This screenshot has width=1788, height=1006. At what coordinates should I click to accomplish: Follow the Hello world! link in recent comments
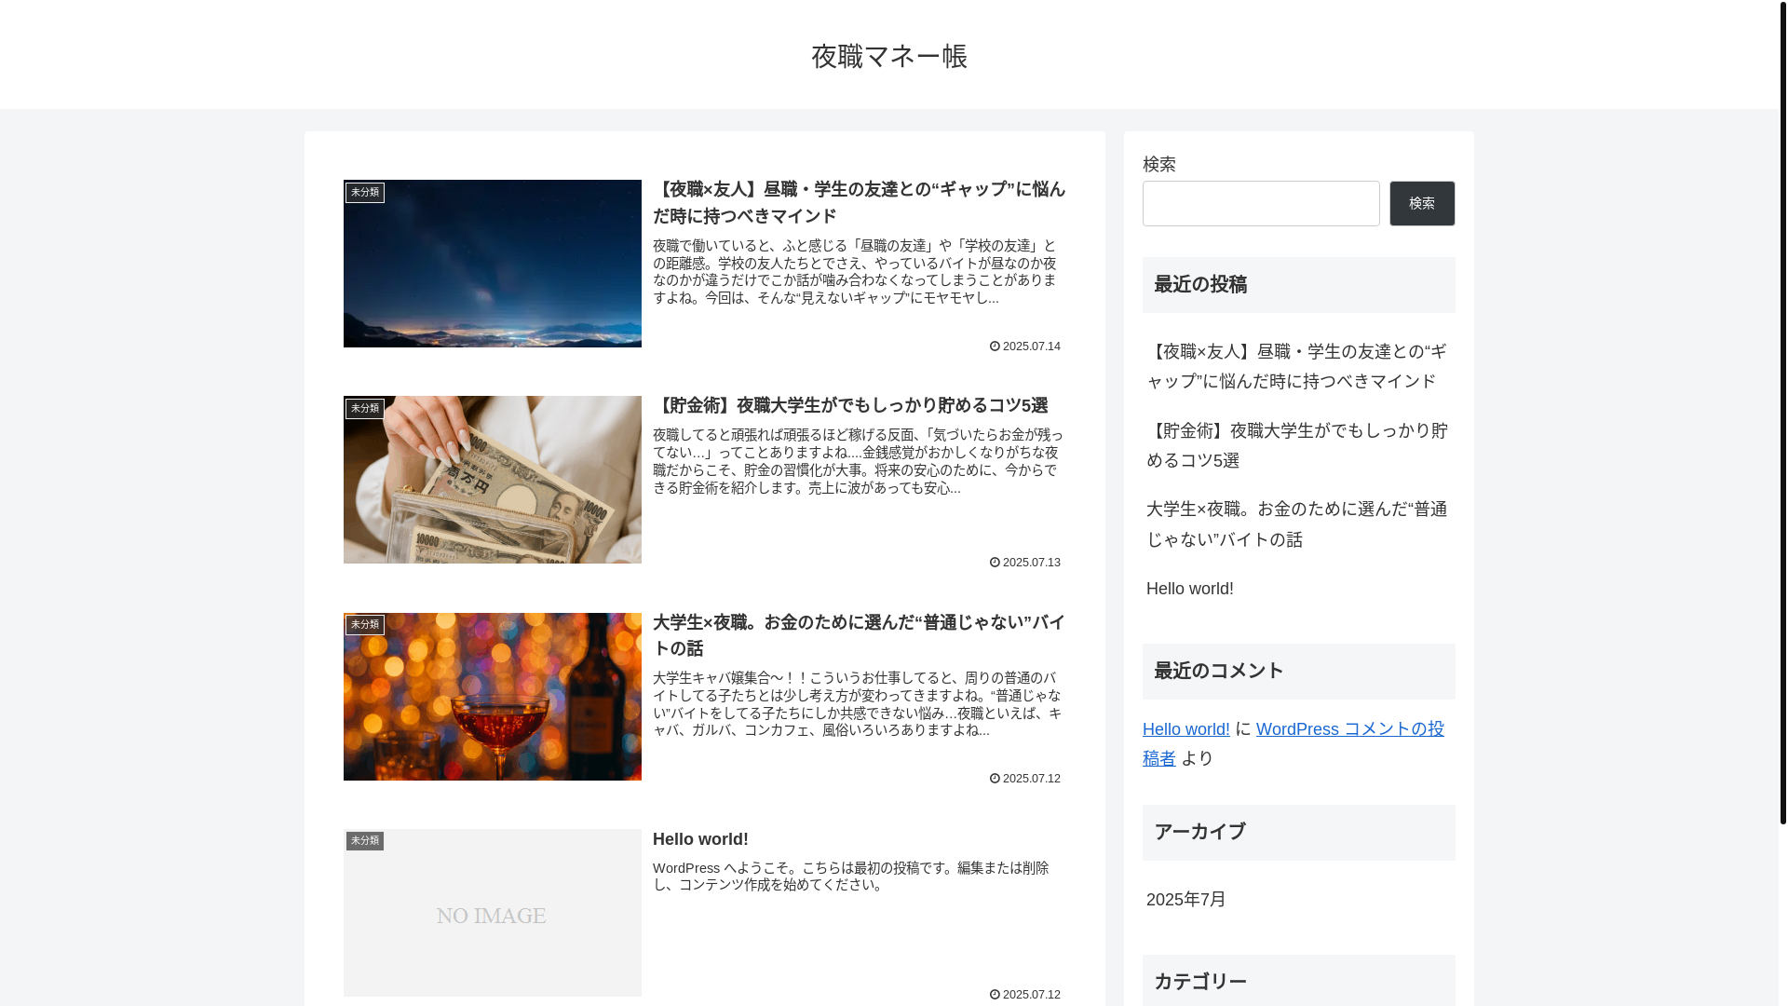coord(1185,729)
